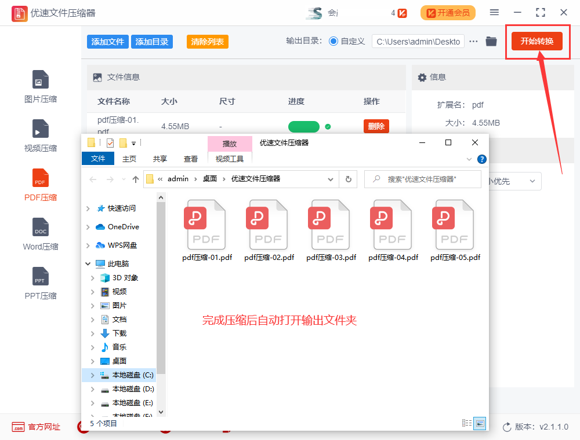Select the PDF压缩 sidebar icon
580x440 pixels.
pos(41,178)
